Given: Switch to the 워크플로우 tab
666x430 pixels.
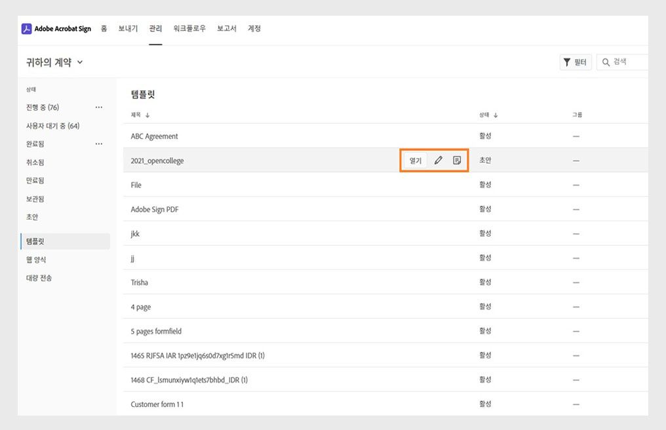Looking at the screenshot, I should (x=189, y=28).
